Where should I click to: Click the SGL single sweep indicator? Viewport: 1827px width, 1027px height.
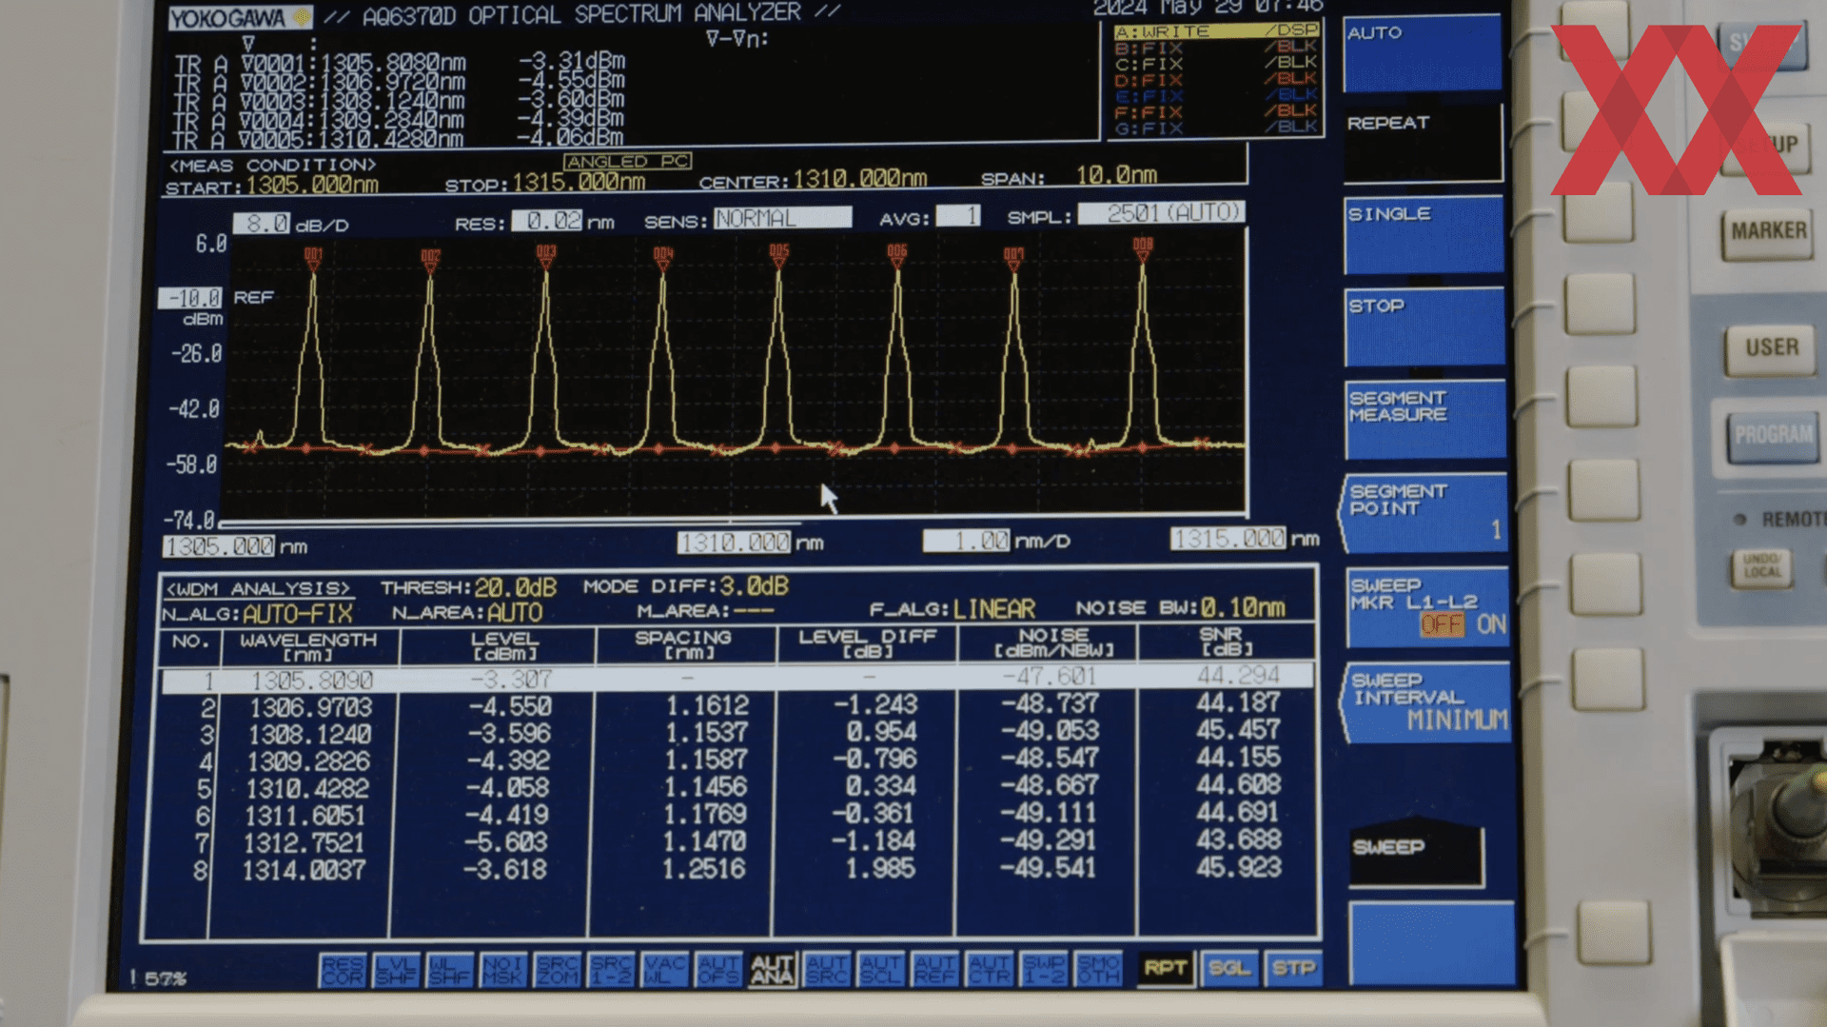click(x=1229, y=968)
